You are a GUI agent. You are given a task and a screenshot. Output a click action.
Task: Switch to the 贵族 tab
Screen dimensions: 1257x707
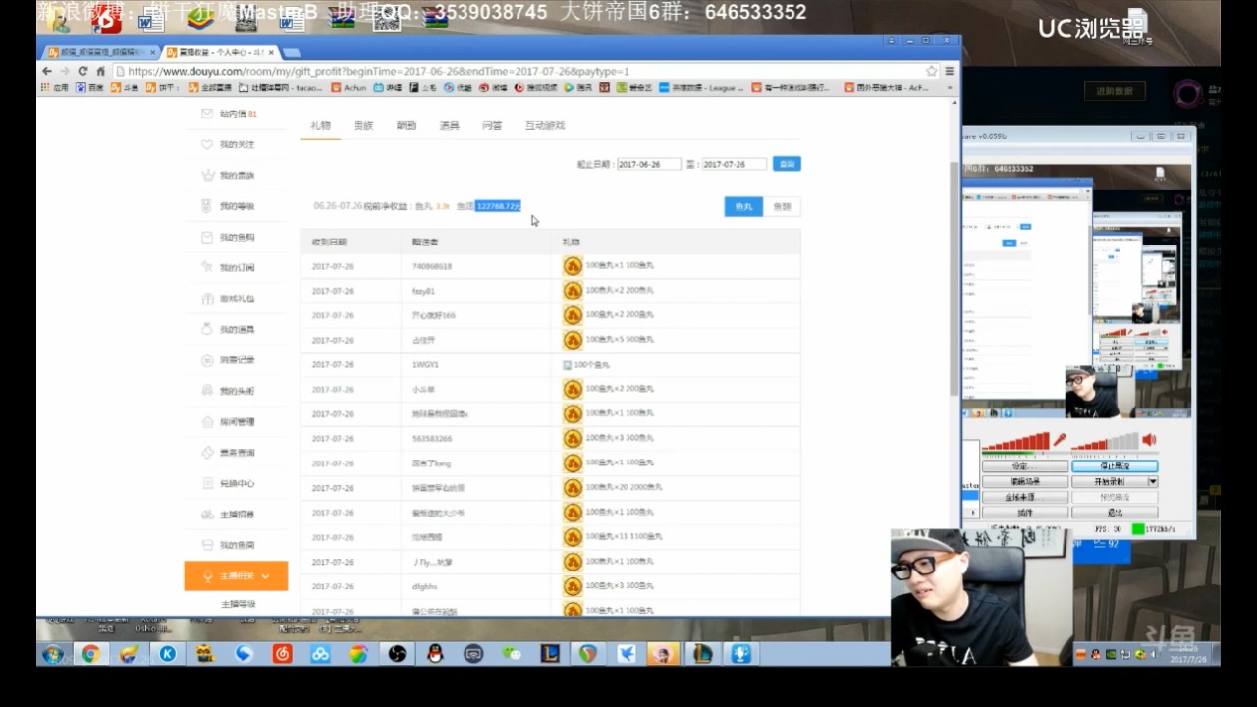click(x=363, y=126)
